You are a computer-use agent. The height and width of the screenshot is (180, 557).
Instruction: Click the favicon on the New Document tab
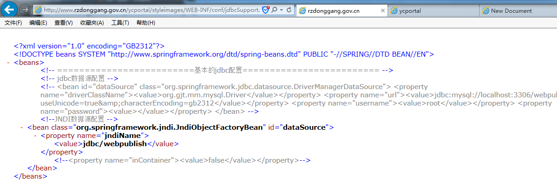tap(486, 11)
